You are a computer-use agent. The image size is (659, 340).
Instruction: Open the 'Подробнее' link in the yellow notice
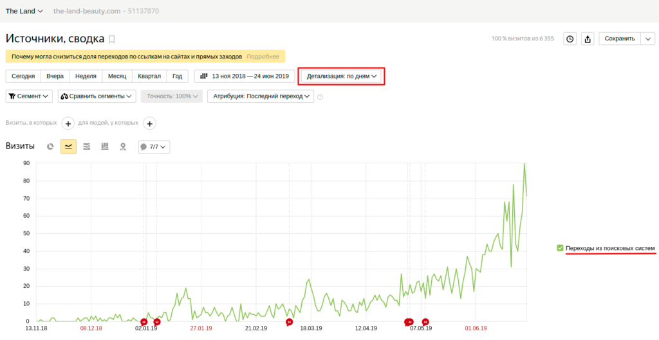(263, 57)
